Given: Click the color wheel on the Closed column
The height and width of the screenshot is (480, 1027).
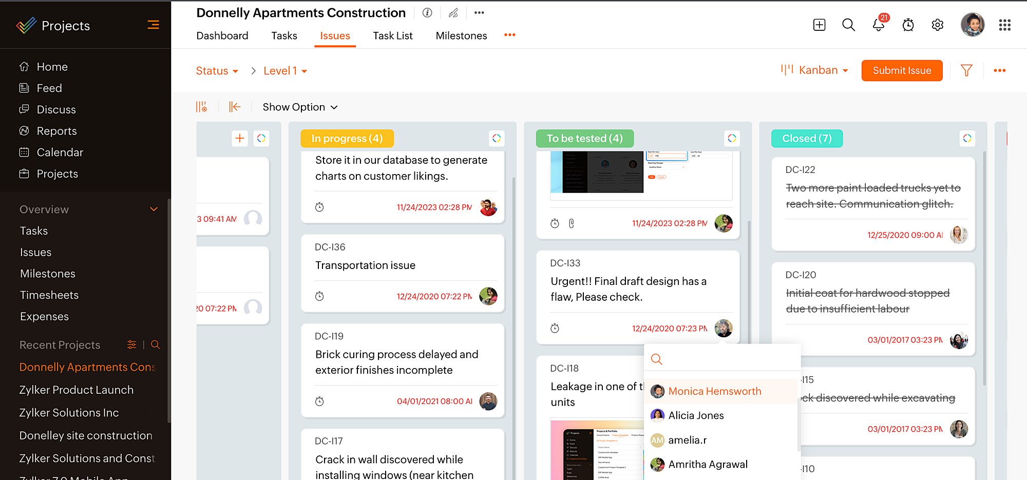Looking at the screenshot, I should 967,138.
